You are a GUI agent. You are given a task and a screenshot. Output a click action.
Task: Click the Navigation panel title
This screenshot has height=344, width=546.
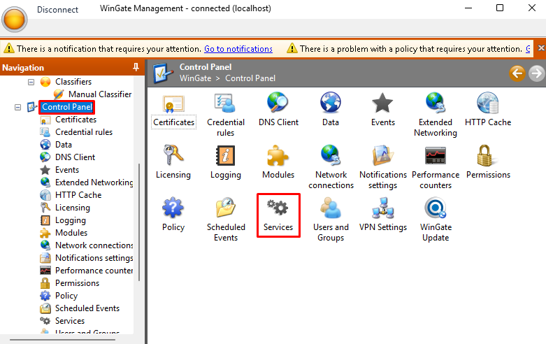click(x=23, y=68)
